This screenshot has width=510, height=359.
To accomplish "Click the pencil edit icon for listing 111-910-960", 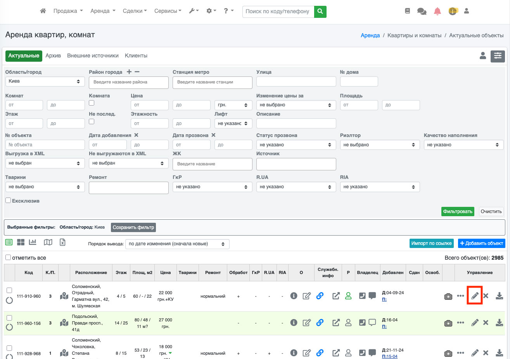I will click(x=475, y=296).
